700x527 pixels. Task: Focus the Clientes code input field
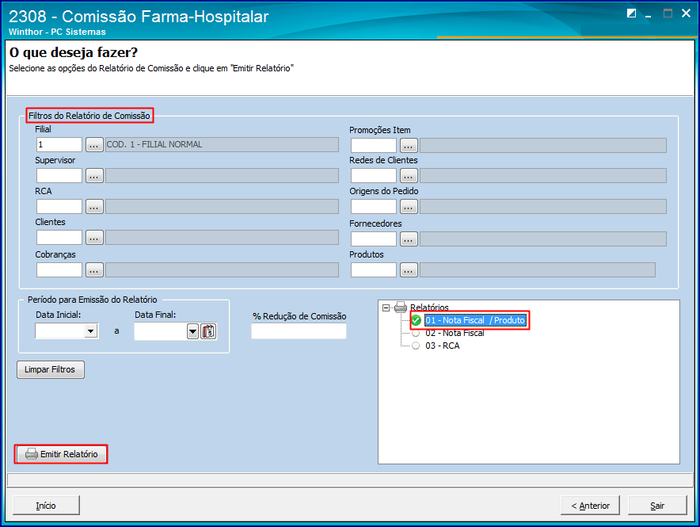click(x=59, y=237)
